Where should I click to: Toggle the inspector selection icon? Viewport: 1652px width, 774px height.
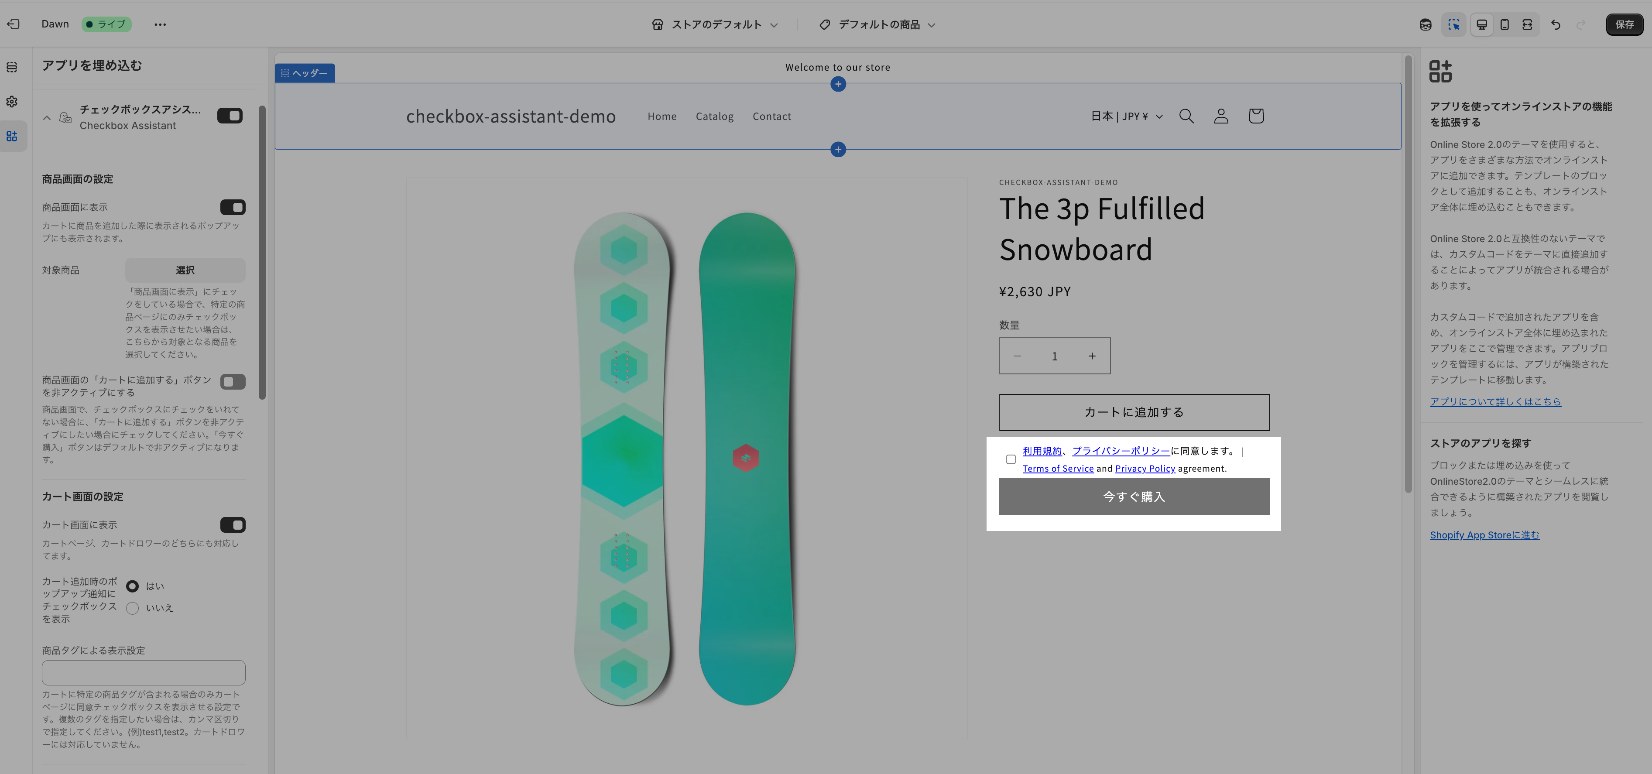tap(1453, 24)
